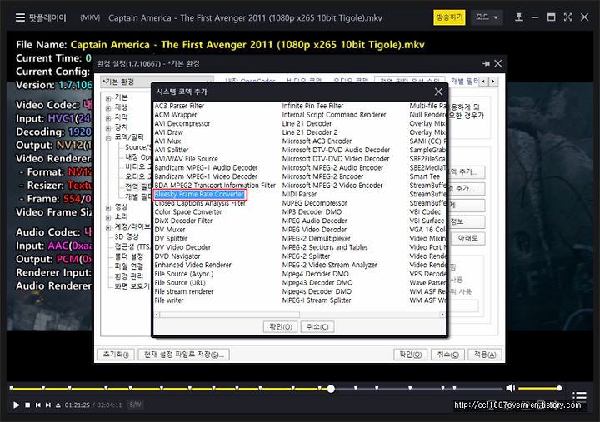The width and height of the screenshot is (600, 422).
Task: Expand the 기본 tree node
Action: point(108,98)
